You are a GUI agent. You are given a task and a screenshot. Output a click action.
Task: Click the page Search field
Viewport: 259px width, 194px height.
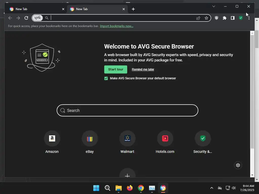pos(127,110)
